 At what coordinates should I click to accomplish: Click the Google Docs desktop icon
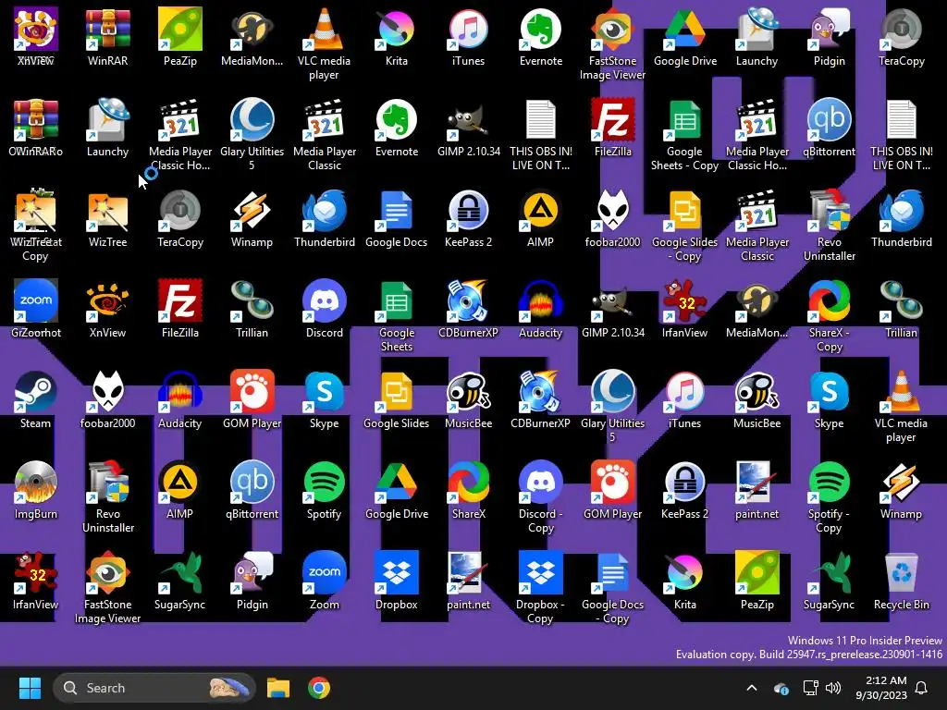[x=396, y=218]
